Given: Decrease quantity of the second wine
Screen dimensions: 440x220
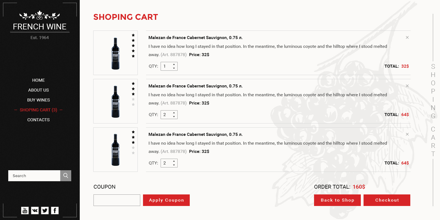Looking at the screenshot, I should pyautogui.click(x=174, y=116).
